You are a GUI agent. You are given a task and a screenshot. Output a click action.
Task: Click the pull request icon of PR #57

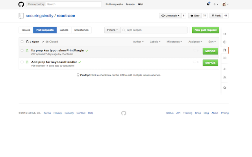(27, 50)
